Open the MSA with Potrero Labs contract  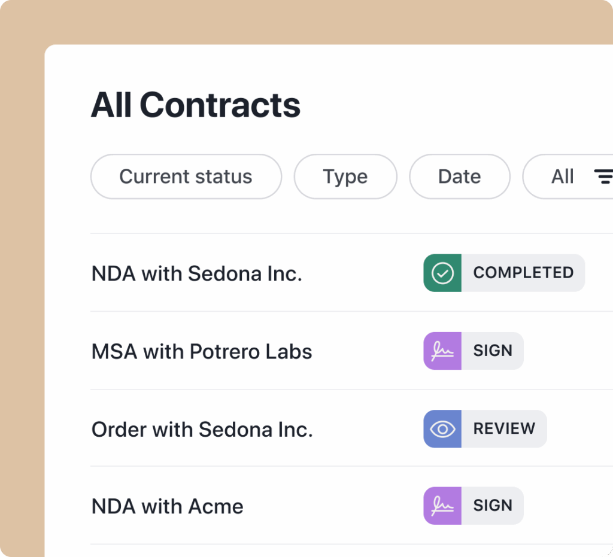(x=202, y=351)
